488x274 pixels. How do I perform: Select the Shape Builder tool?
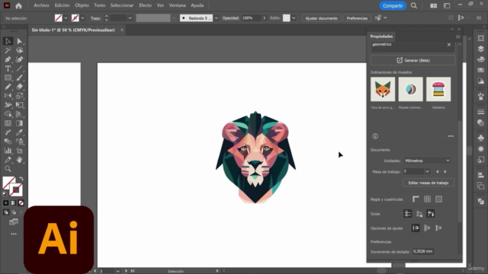8,114
